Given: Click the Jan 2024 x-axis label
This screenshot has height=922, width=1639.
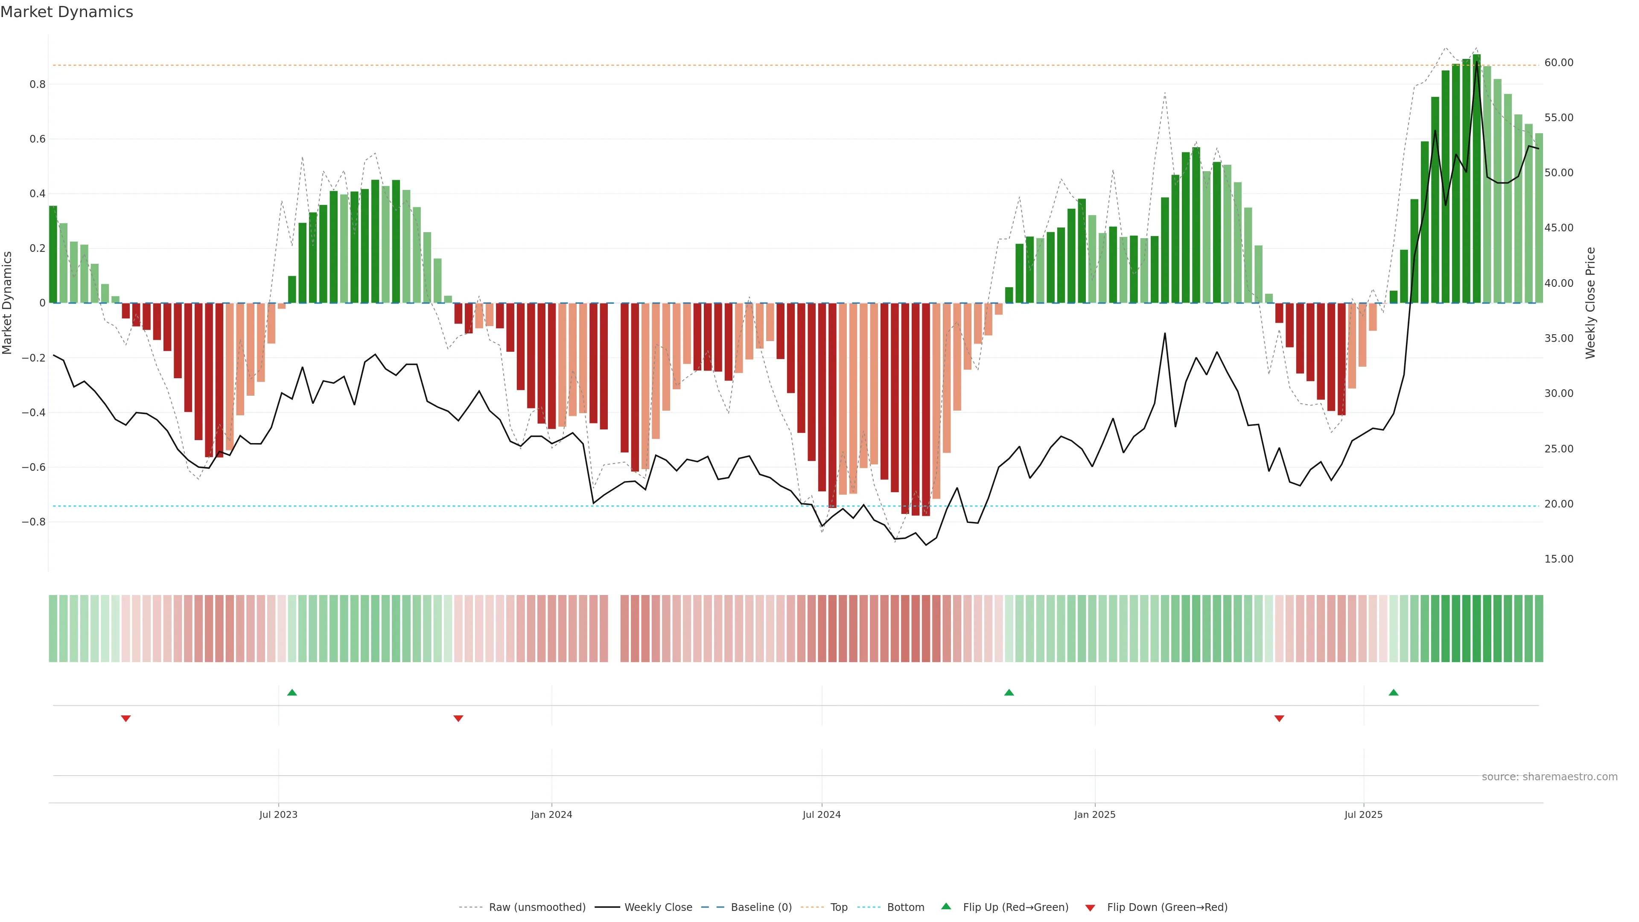Looking at the screenshot, I should (x=551, y=814).
